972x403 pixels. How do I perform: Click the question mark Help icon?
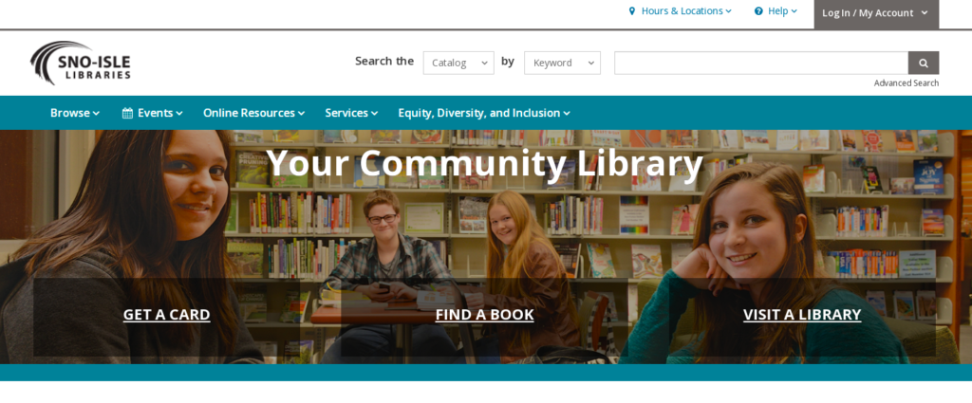(758, 11)
